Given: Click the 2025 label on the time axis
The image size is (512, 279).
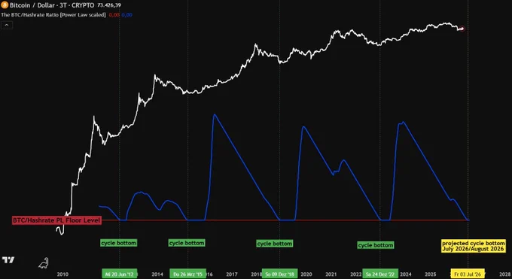Looking at the screenshot, I should pos(431,274).
